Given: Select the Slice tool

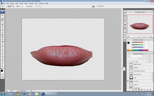Looking at the screenshot, I should (x=2, y=27).
